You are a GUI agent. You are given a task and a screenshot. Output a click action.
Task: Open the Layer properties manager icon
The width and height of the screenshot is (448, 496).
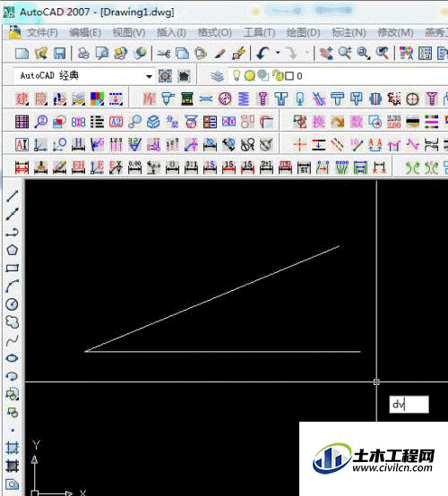(x=217, y=76)
